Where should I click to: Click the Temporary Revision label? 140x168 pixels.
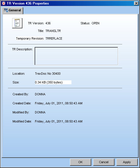pos(30,38)
